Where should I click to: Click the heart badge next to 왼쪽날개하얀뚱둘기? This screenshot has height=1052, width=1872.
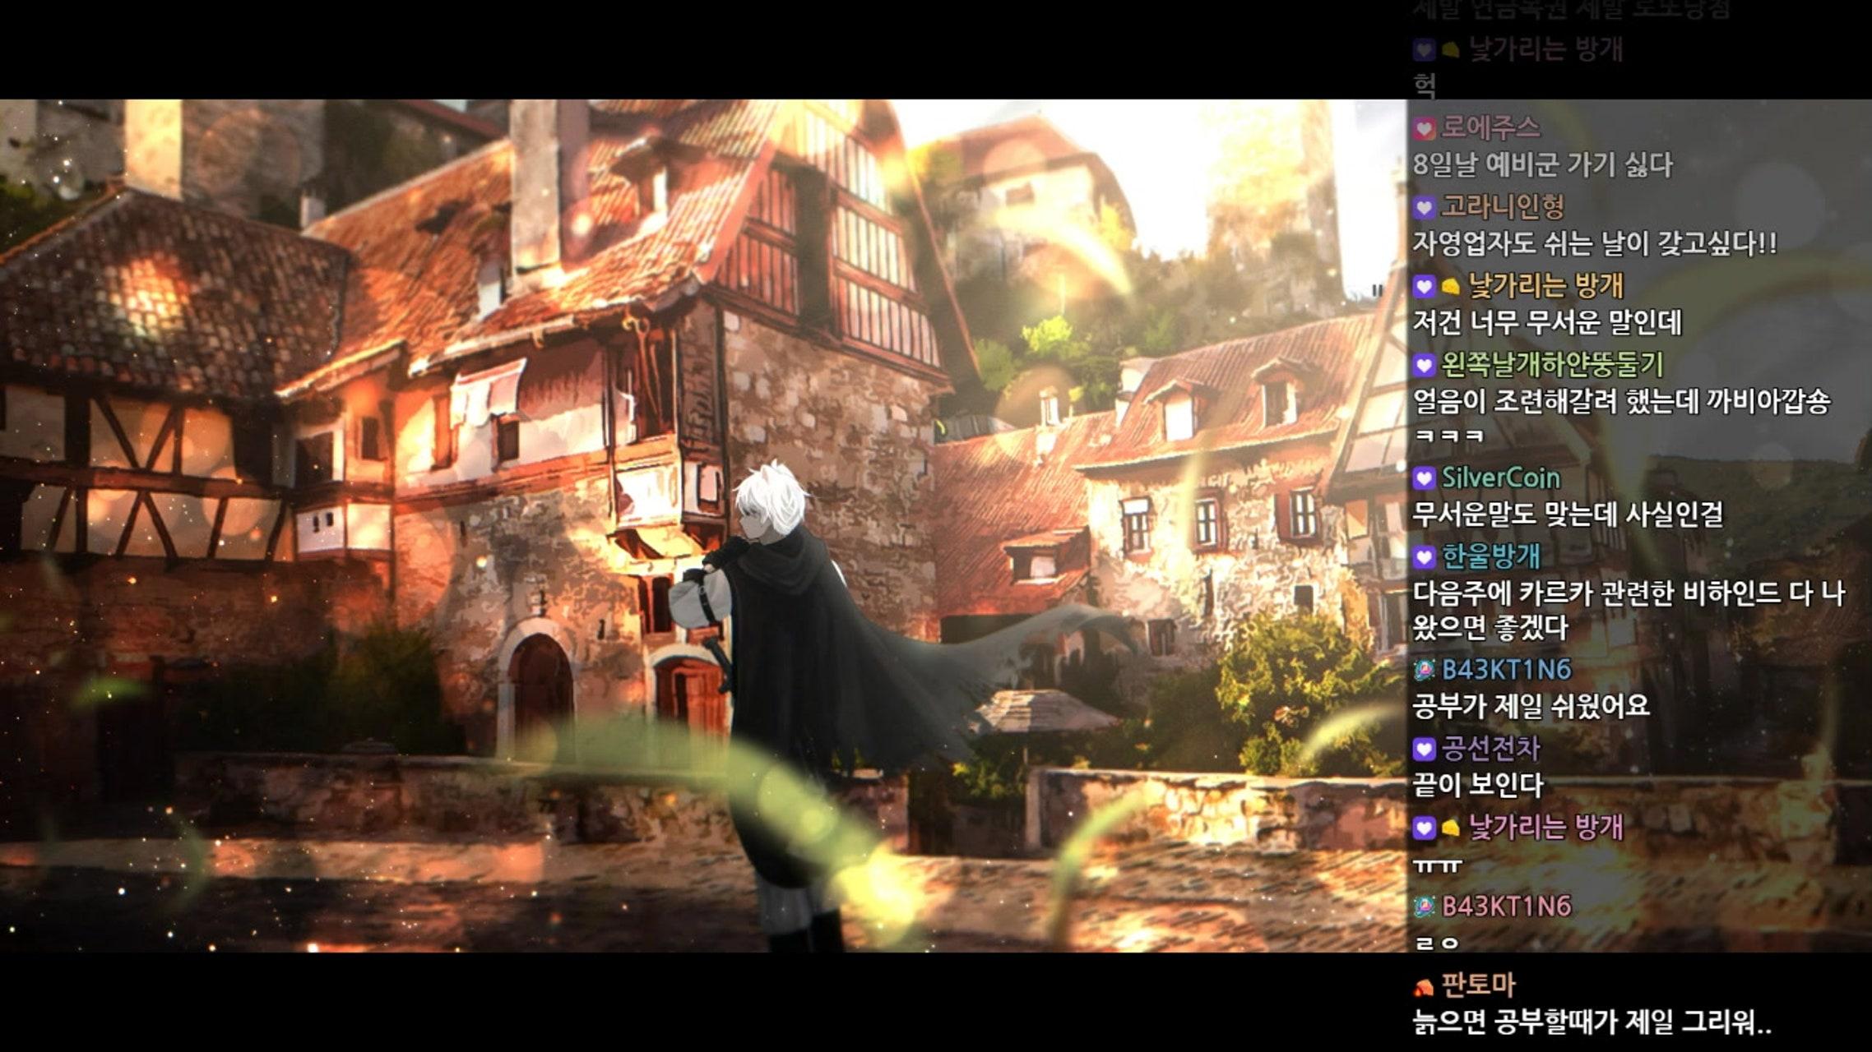tap(1425, 365)
